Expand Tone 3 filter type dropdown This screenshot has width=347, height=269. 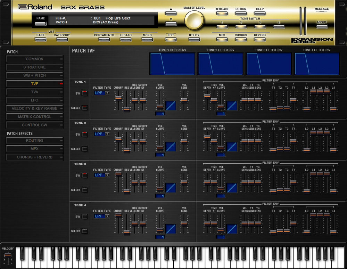click(x=101, y=175)
